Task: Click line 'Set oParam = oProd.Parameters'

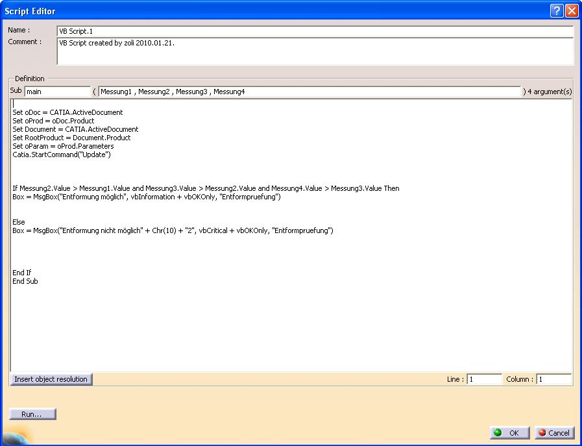Action: (x=63, y=146)
